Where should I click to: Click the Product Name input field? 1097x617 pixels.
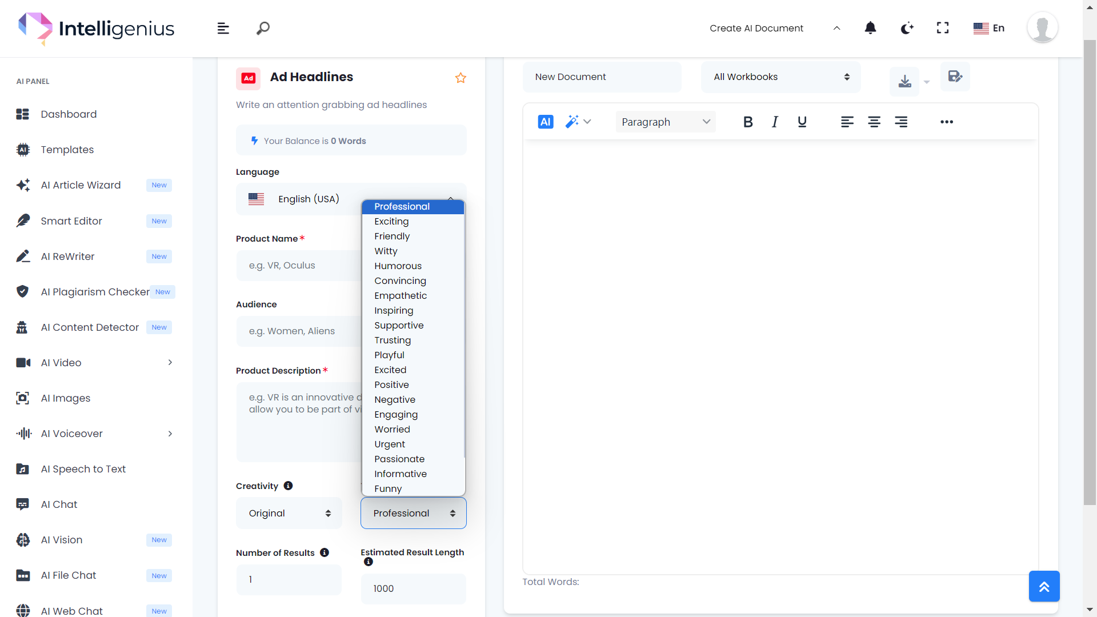click(x=298, y=266)
